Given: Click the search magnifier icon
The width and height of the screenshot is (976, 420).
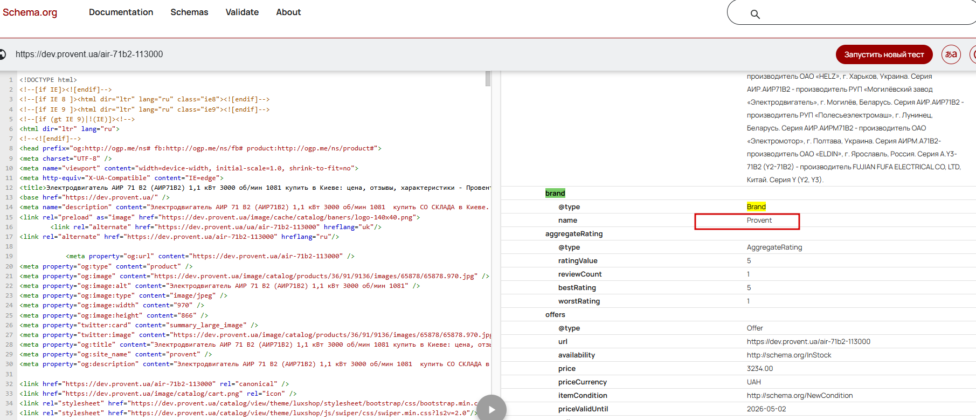Looking at the screenshot, I should pos(755,14).
